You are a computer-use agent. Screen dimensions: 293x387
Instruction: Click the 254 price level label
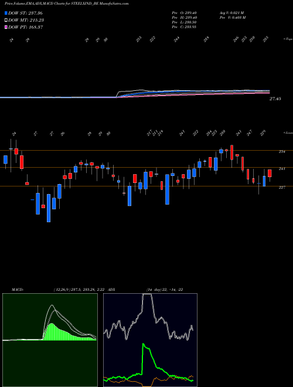(x=282, y=152)
